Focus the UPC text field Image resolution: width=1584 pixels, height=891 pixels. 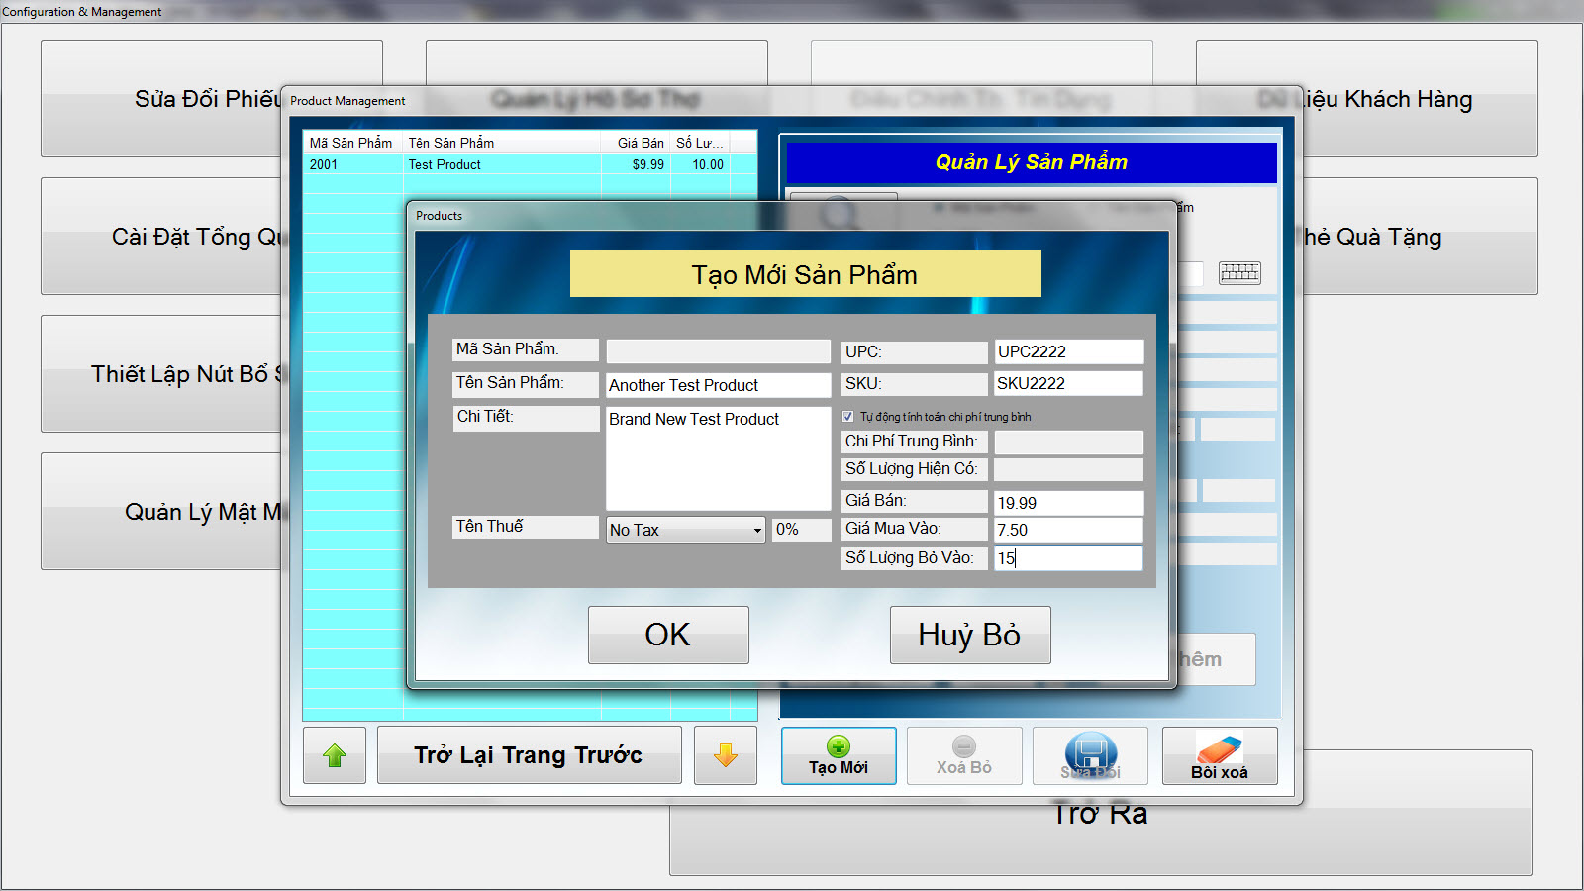tap(1068, 351)
